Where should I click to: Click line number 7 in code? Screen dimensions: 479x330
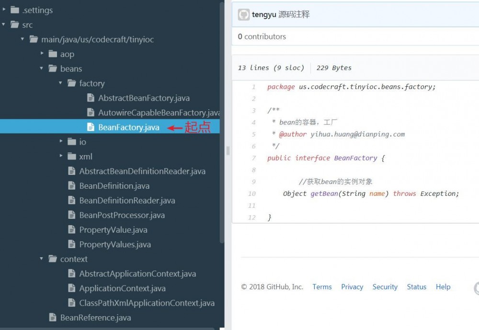253,158
